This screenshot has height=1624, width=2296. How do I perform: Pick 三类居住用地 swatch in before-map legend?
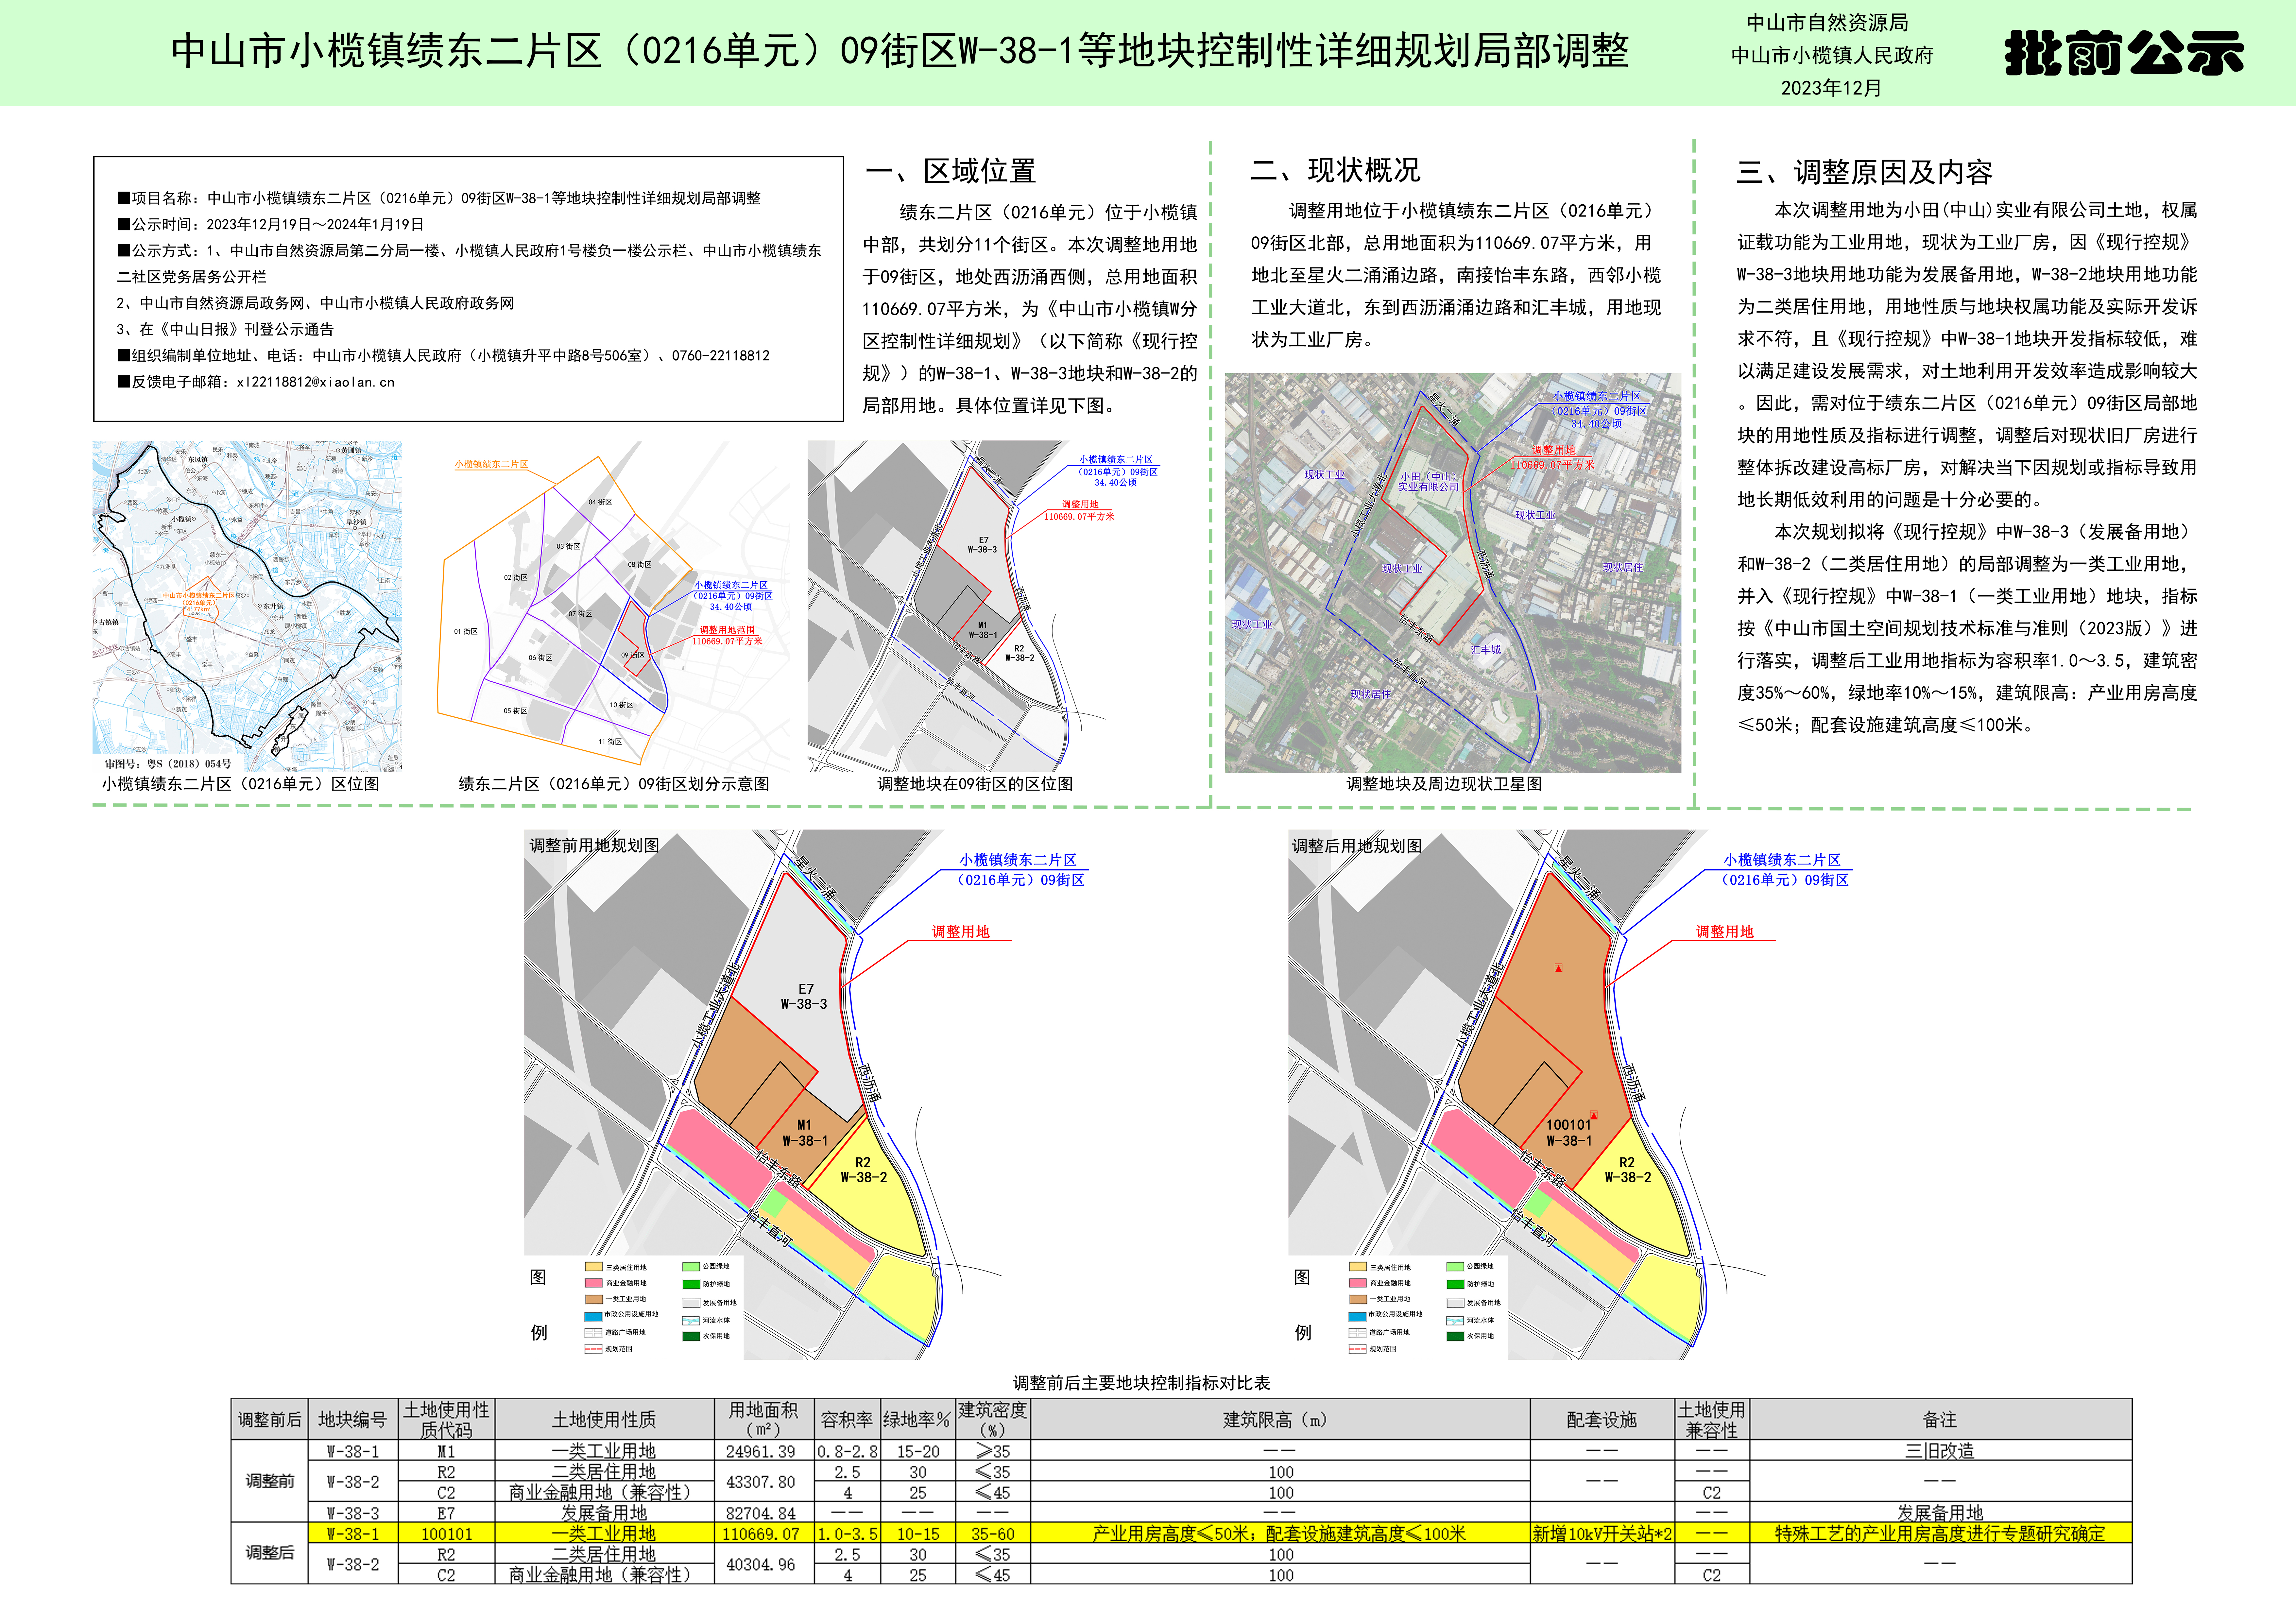tap(594, 1267)
